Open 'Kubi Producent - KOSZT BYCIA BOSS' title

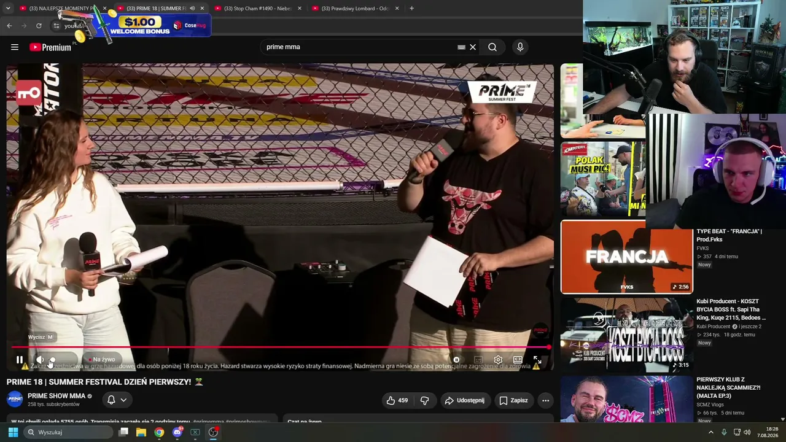coord(731,310)
